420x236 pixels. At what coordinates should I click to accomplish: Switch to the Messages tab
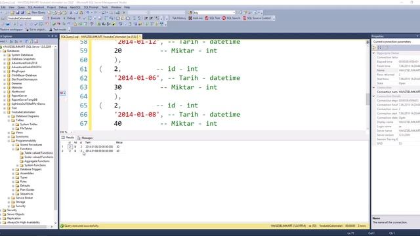pos(85,138)
